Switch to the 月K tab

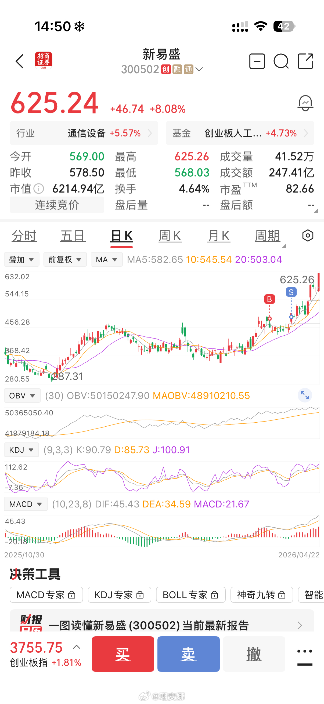[x=219, y=236]
